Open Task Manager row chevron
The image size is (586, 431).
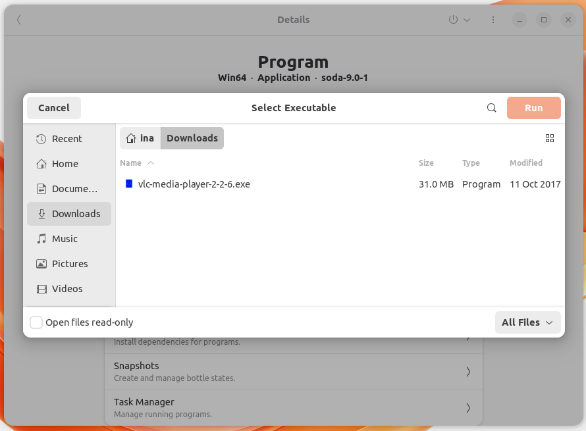coord(468,408)
